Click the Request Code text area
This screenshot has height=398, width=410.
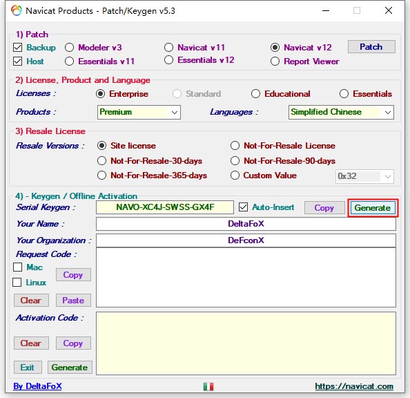(x=246, y=277)
